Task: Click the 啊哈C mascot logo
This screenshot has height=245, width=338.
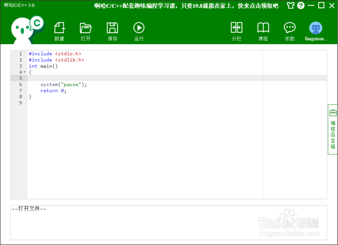Action: pos(27,30)
